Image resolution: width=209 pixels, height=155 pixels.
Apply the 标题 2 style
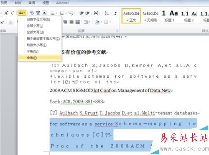click(189, 16)
